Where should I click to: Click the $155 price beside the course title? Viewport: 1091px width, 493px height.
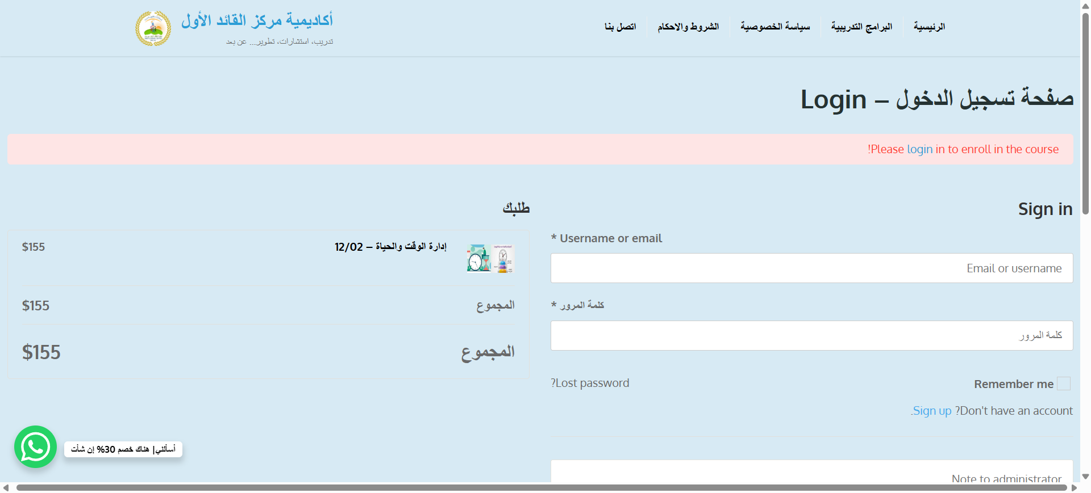tap(34, 247)
